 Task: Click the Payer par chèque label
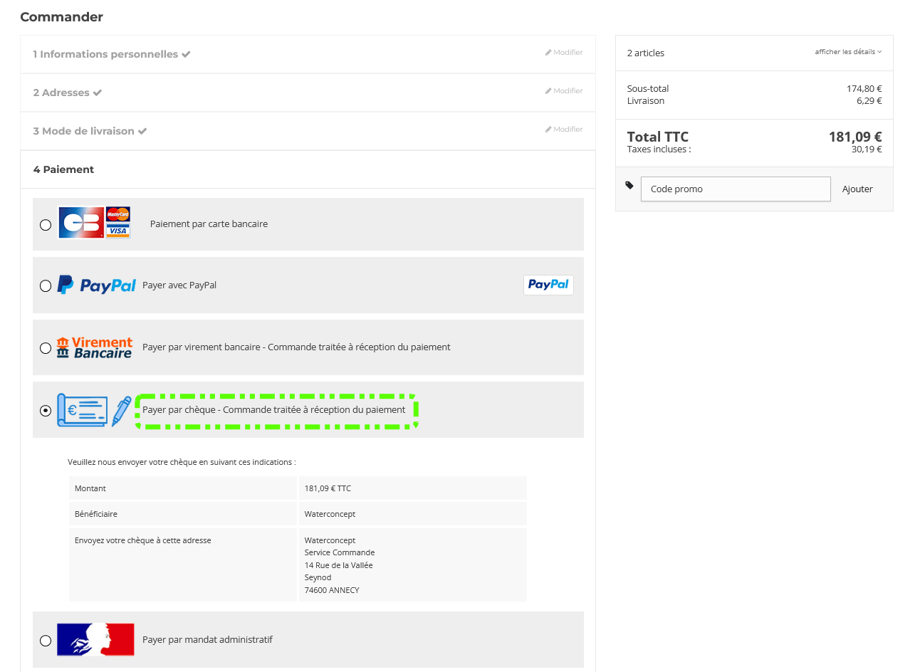coord(274,410)
